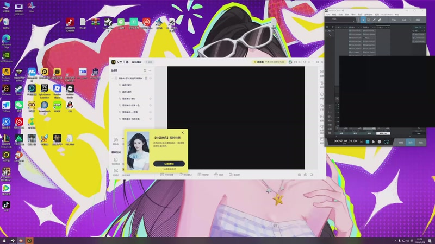Open the YY hamburger menu in title bar

pos(309,62)
